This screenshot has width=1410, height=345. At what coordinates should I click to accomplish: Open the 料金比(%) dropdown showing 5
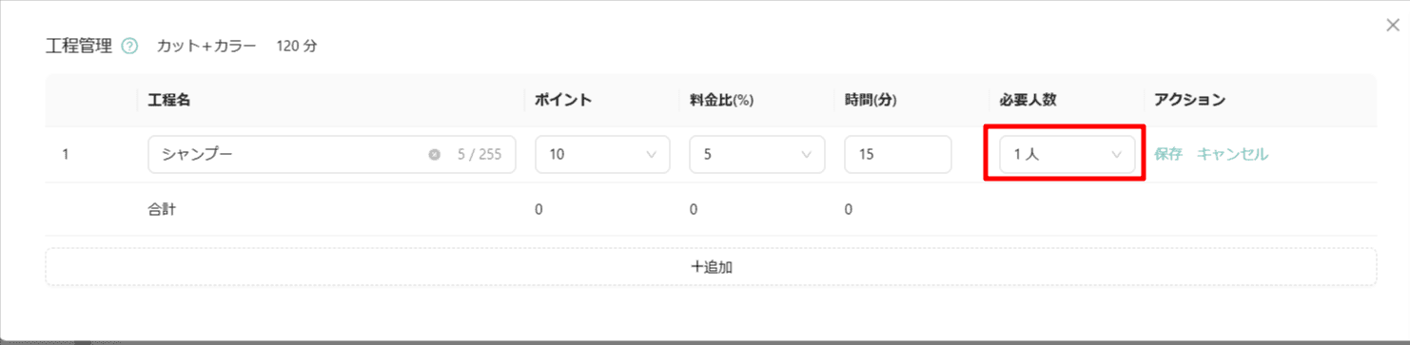click(757, 154)
